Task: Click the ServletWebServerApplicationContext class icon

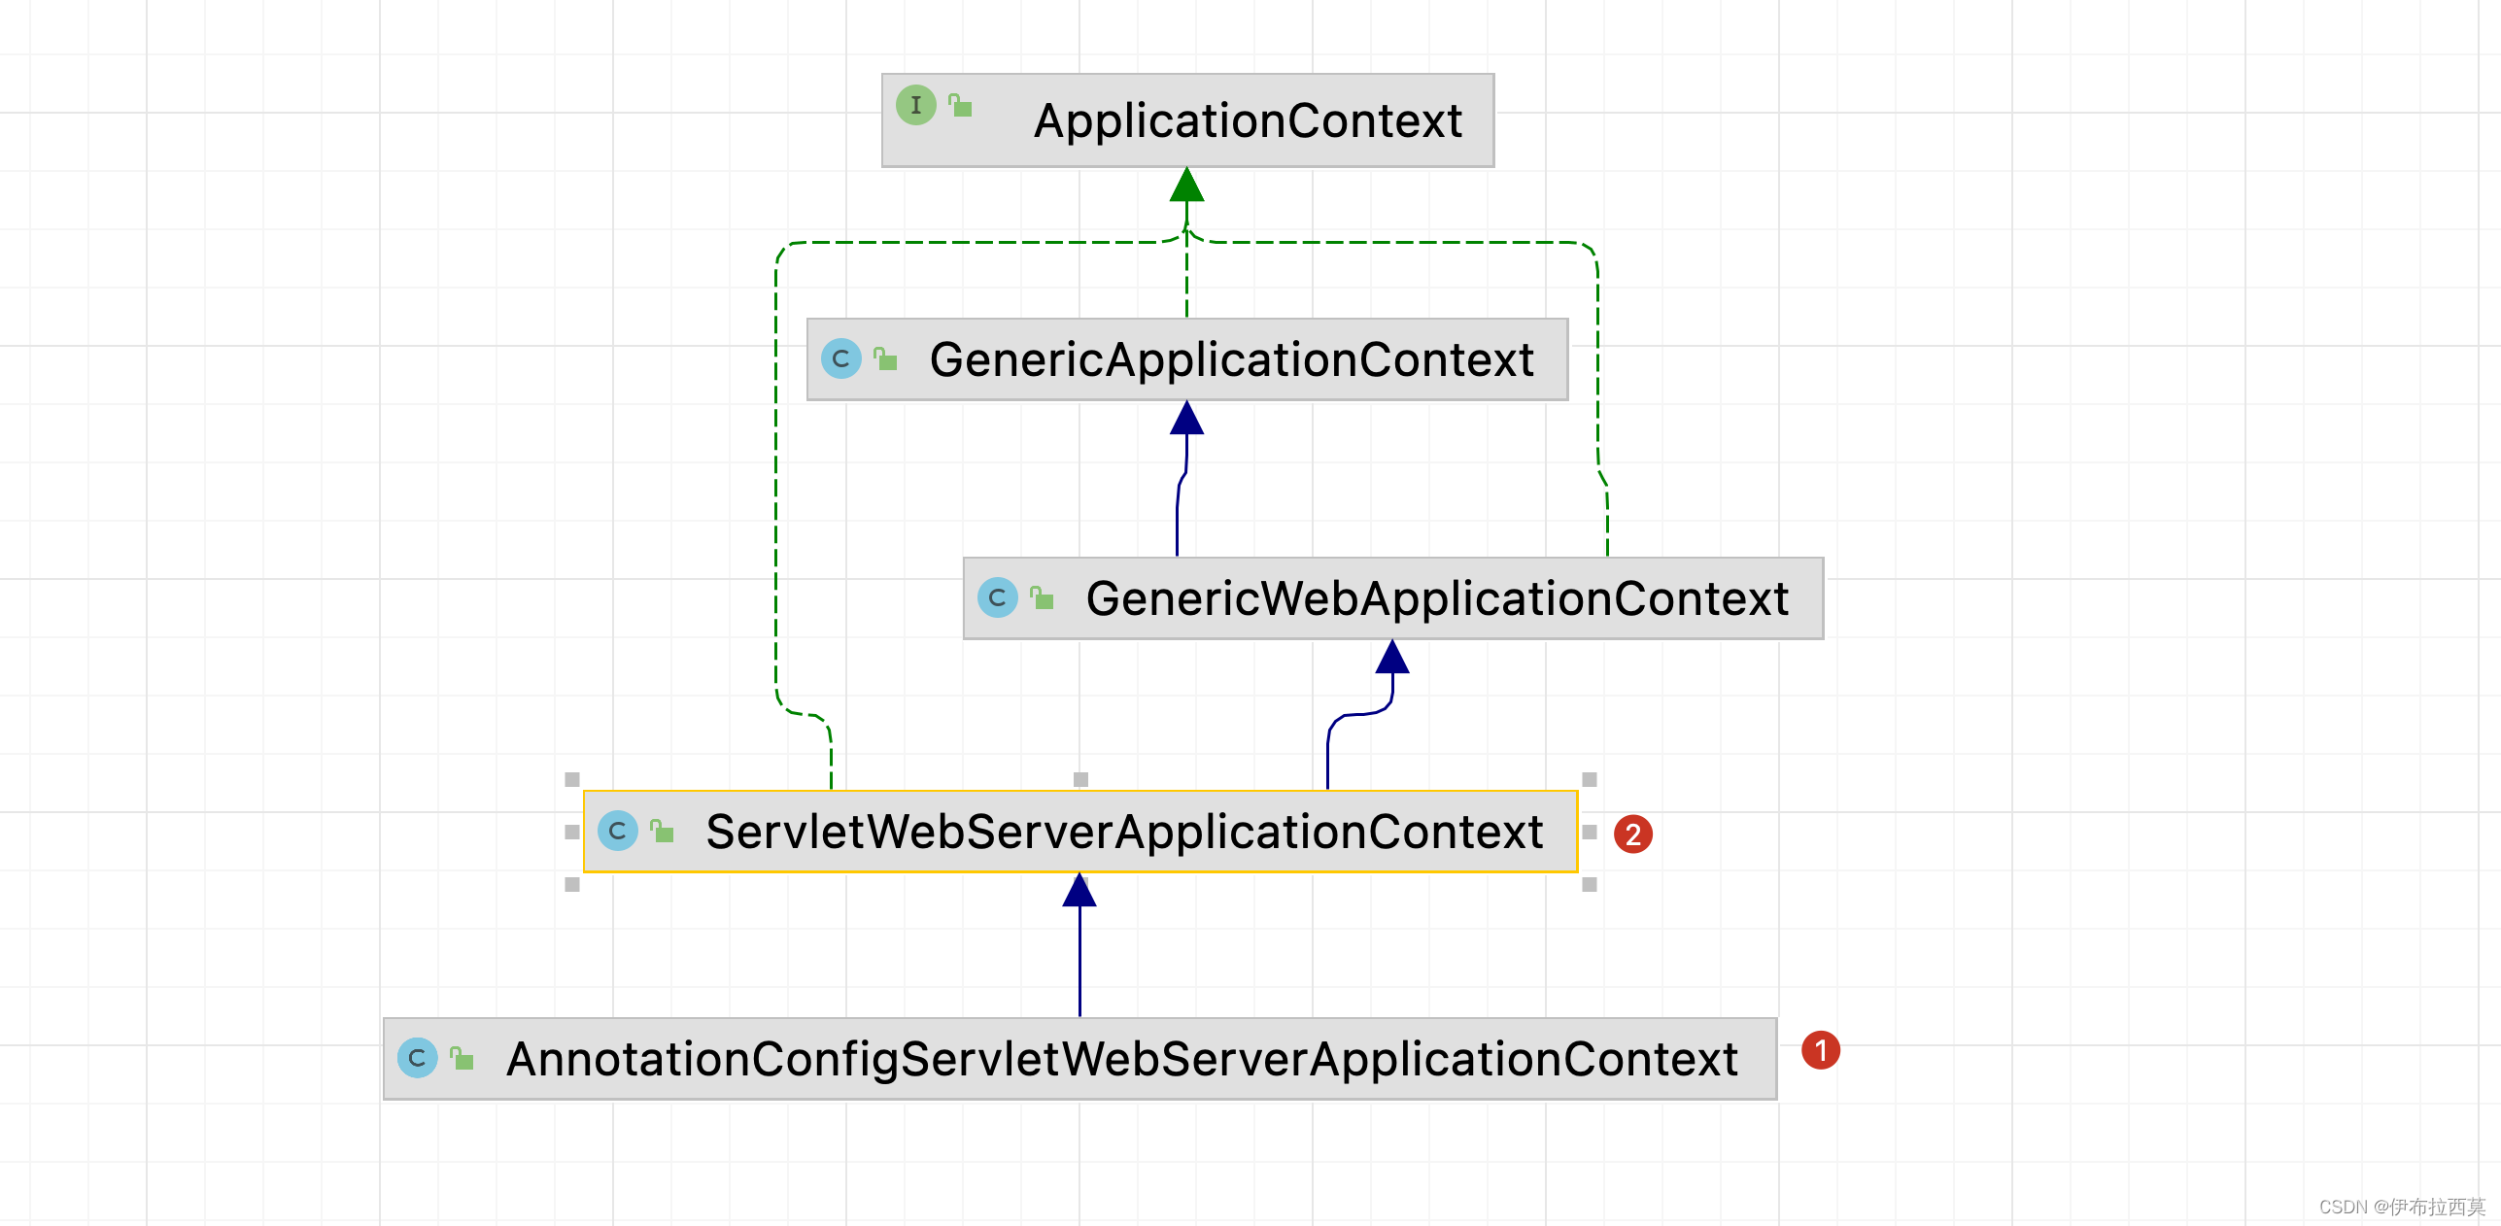Action: point(617,831)
